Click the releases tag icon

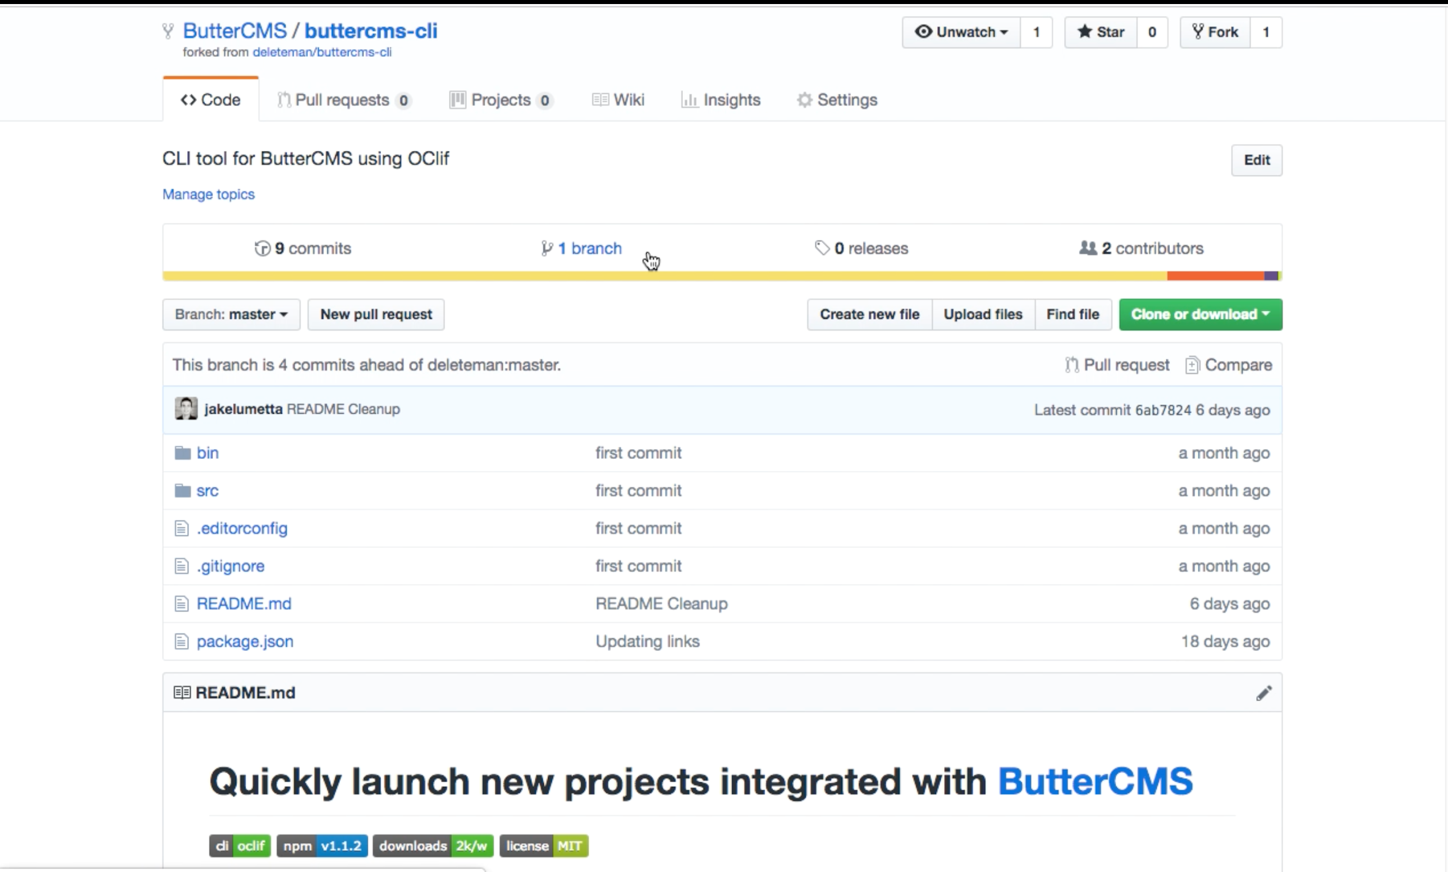821,247
